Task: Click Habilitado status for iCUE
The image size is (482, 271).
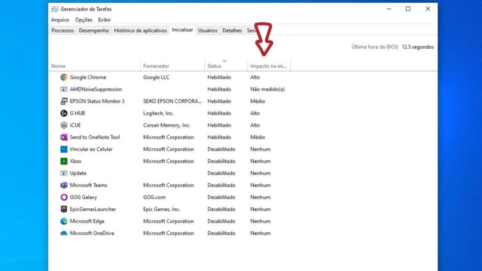Action: [x=219, y=125]
